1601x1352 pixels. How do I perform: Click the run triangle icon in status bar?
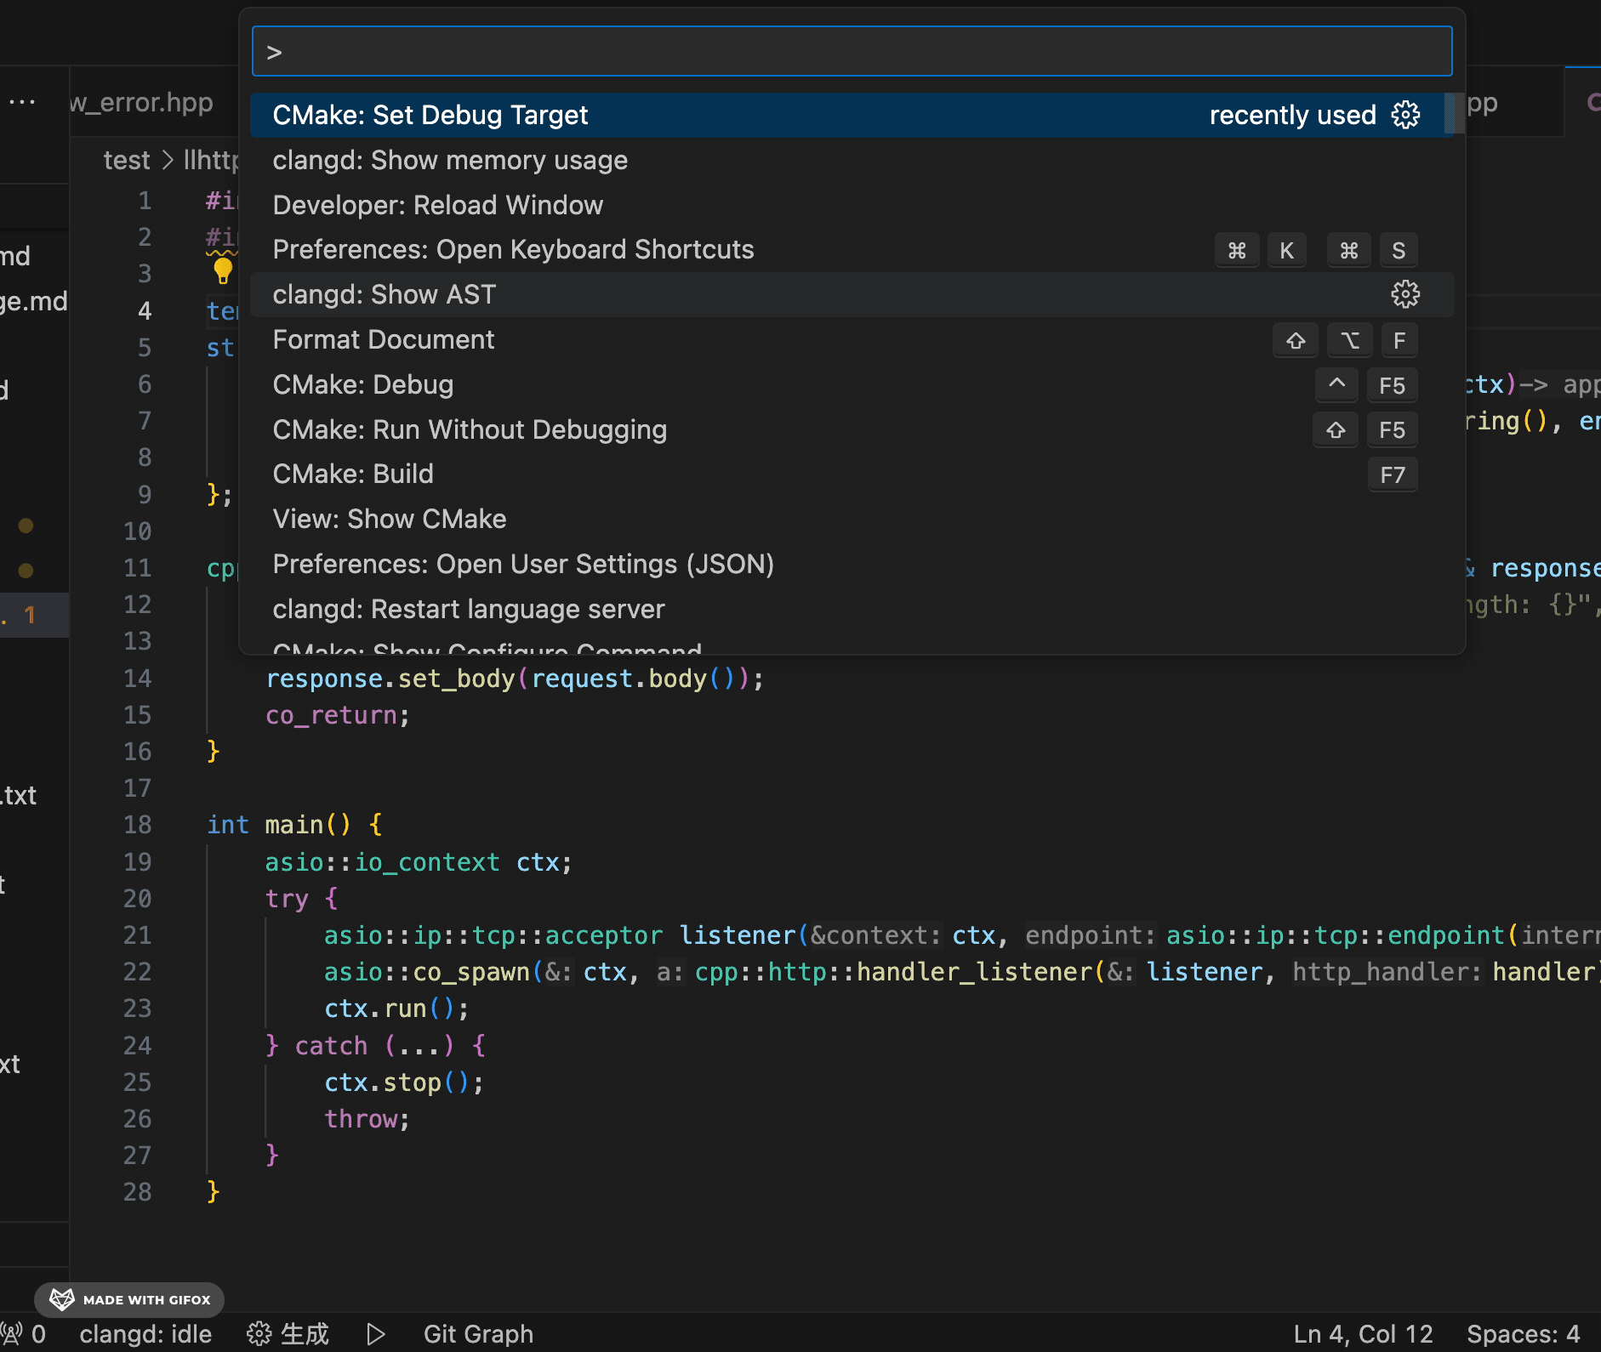tap(376, 1333)
